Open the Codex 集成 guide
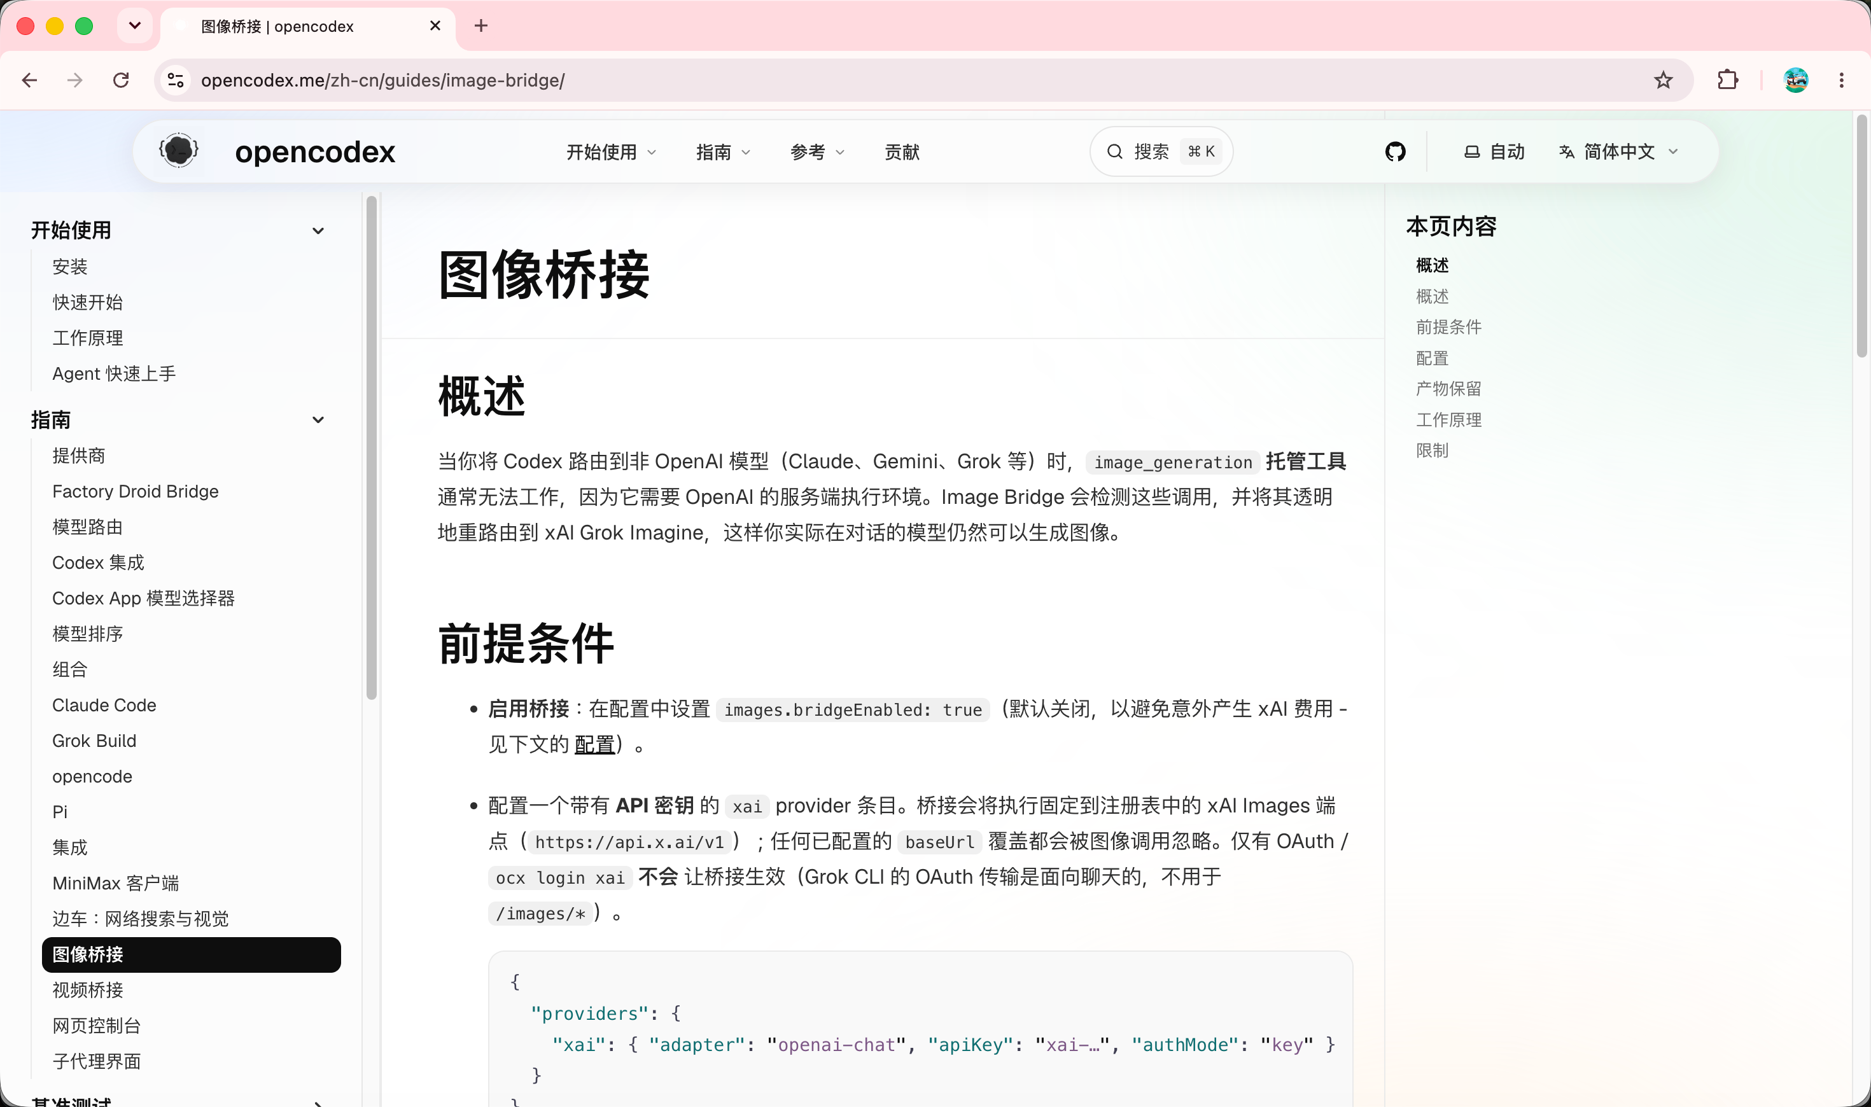The width and height of the screenshot is (1871, 1107). 98,562
